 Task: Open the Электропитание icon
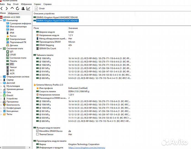tap(8, 39)
